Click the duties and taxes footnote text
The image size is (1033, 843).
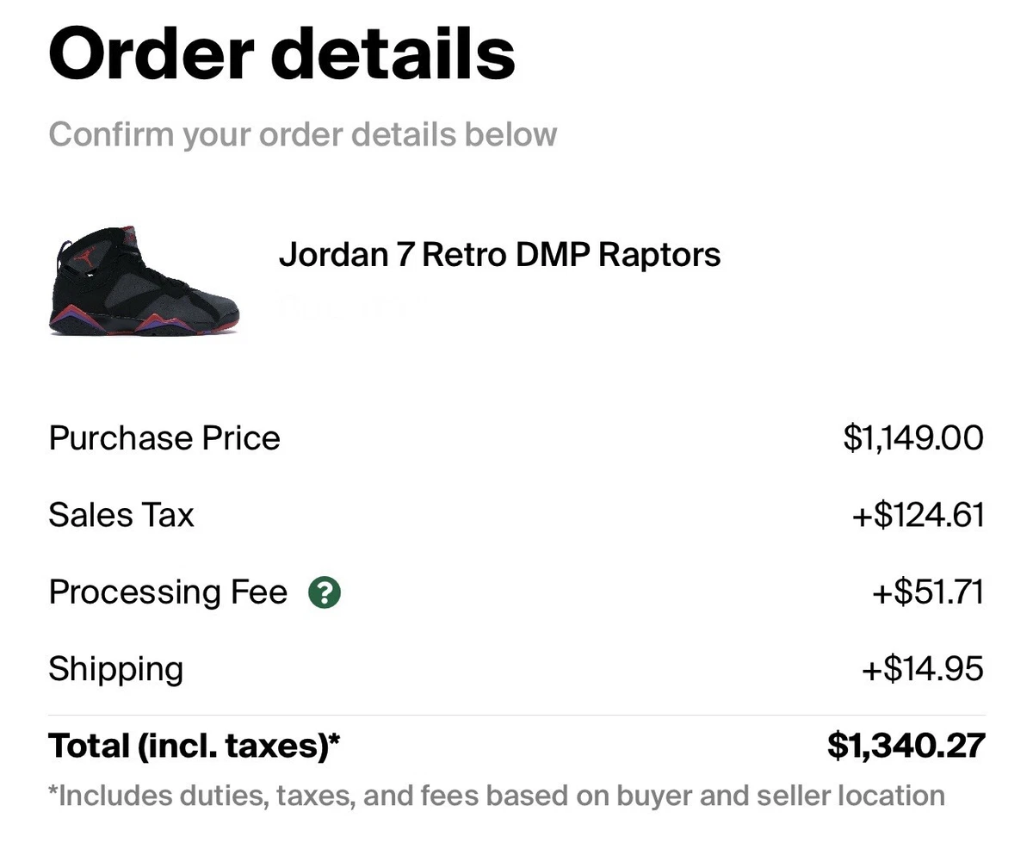pyautogui.click(x=497, y=796)
